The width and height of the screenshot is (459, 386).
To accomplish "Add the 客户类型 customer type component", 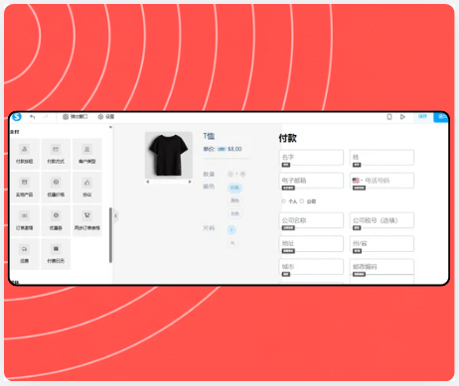I will coord(87,154).
